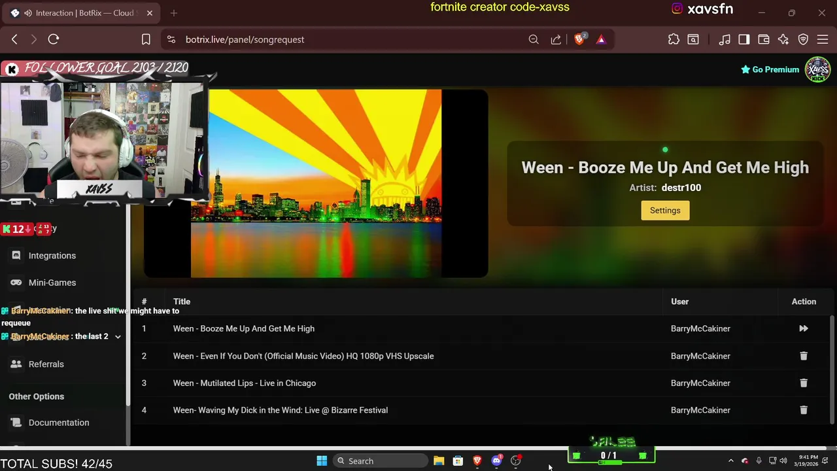Expand the collapsed sidebar item chevron
Screen dimensions: 837x471
pos(118,337)
